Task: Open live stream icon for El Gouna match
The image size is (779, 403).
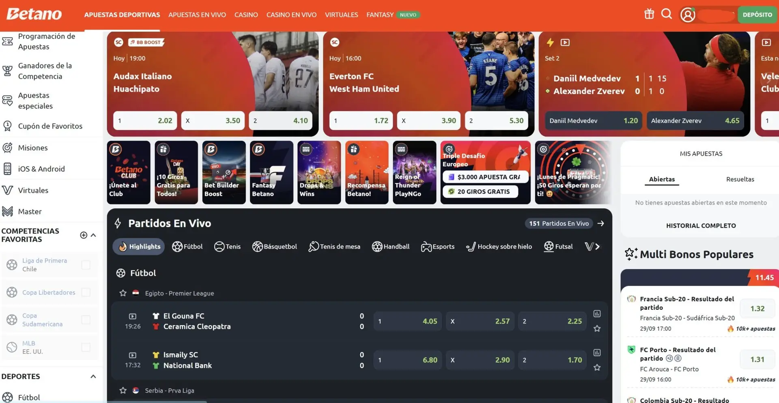Action: coord(133,316)
